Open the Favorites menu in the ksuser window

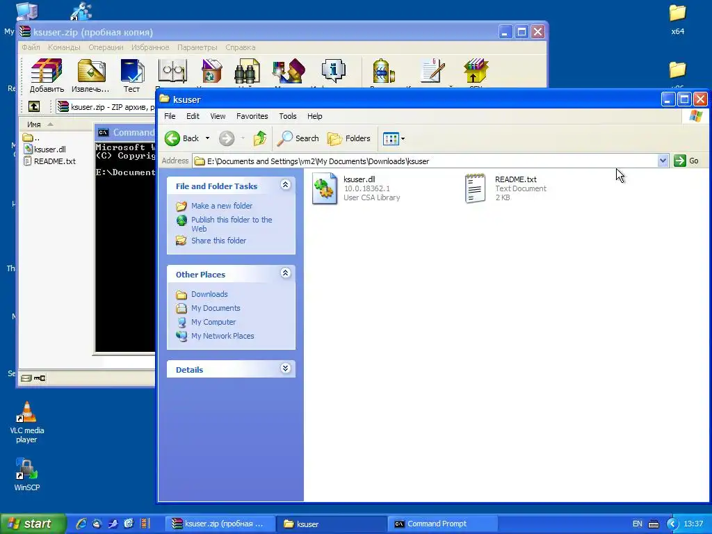pos(252,116)
